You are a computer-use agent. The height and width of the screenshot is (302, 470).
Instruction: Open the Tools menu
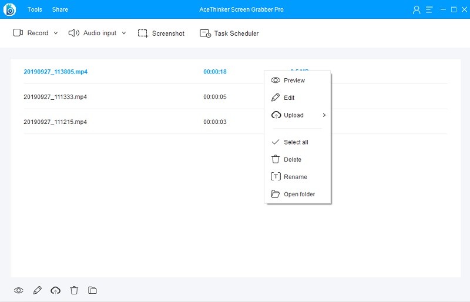click(35, 9)
